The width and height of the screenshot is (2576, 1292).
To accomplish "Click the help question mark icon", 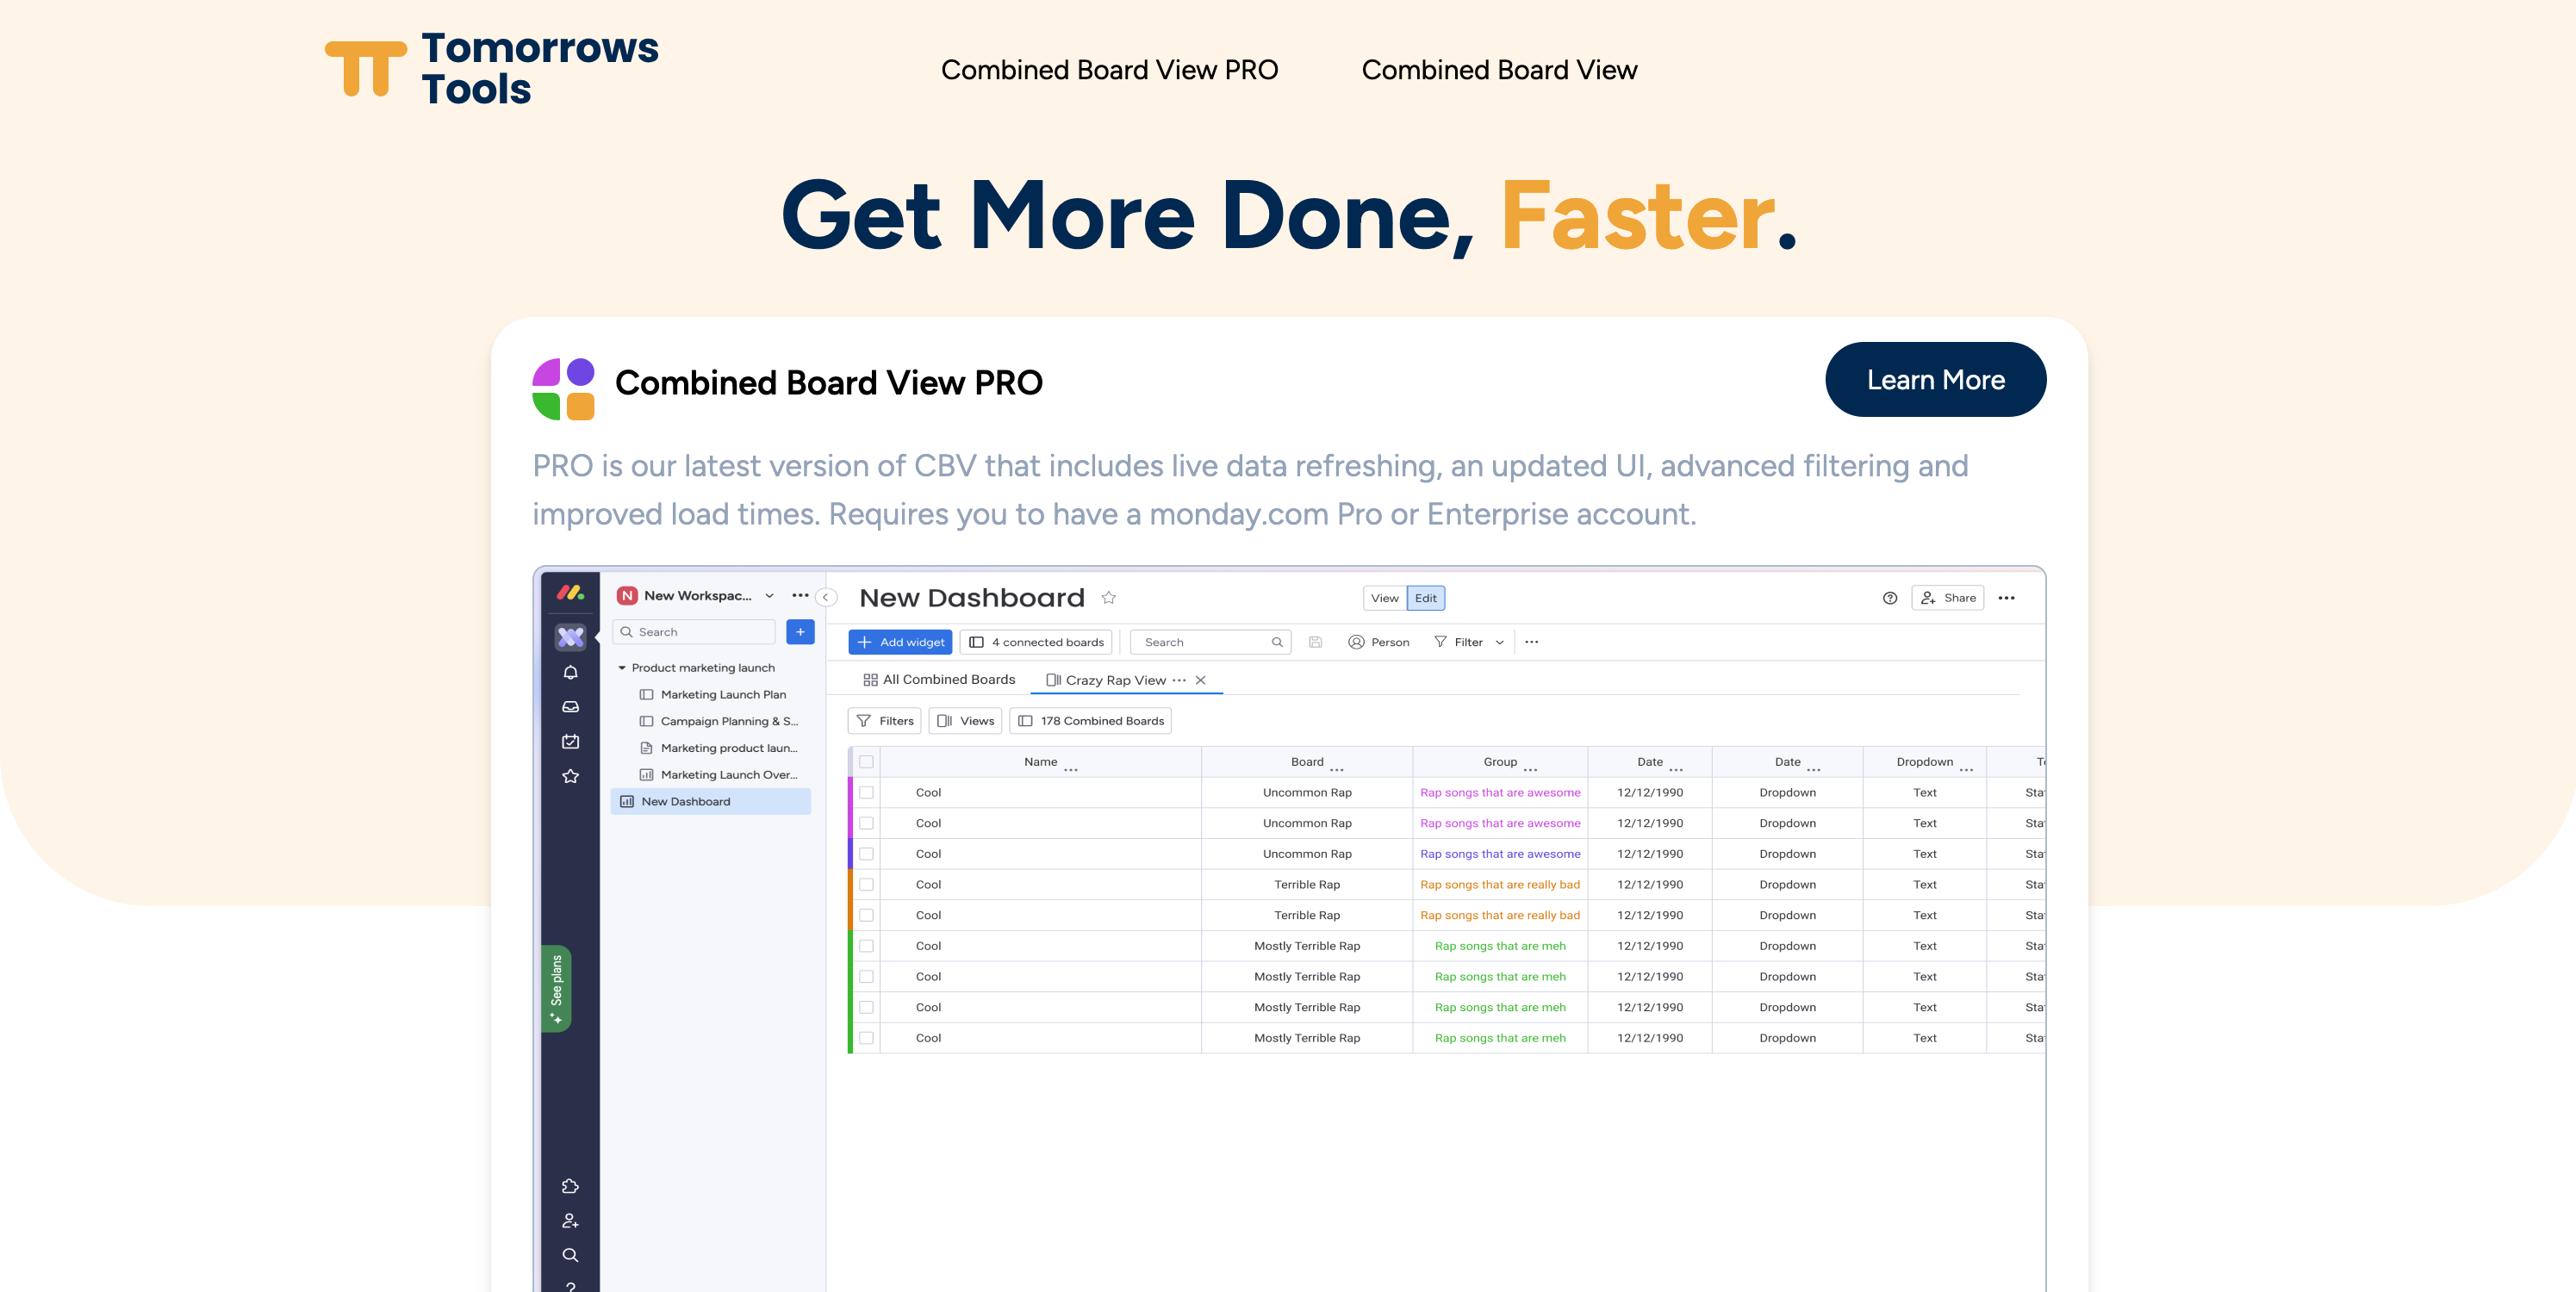I will [x=1889, y=598].
